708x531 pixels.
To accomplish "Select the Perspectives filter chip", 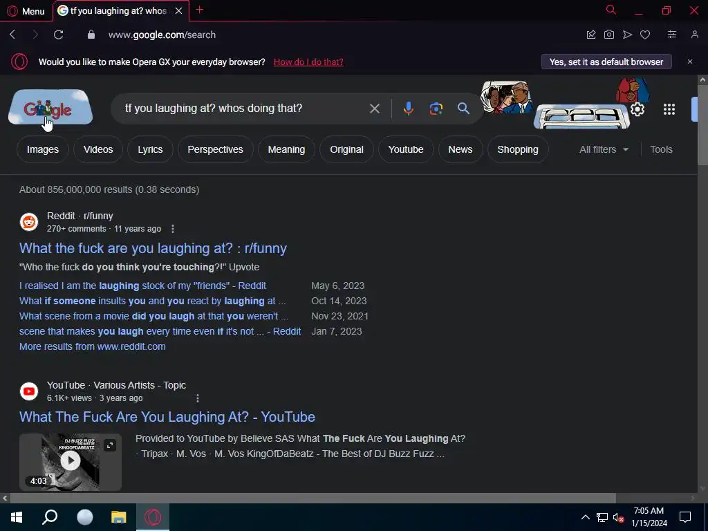I will tap(216, 149).
